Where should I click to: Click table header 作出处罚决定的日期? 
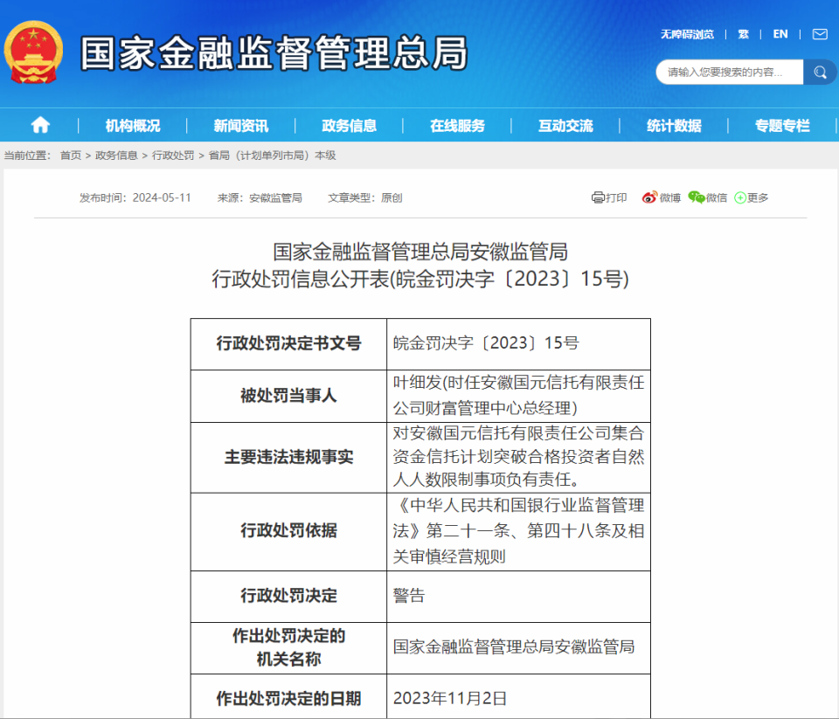click(289, 699)
